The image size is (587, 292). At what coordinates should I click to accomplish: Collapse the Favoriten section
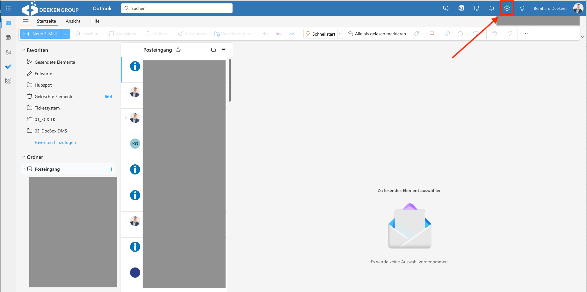point(23,50)
